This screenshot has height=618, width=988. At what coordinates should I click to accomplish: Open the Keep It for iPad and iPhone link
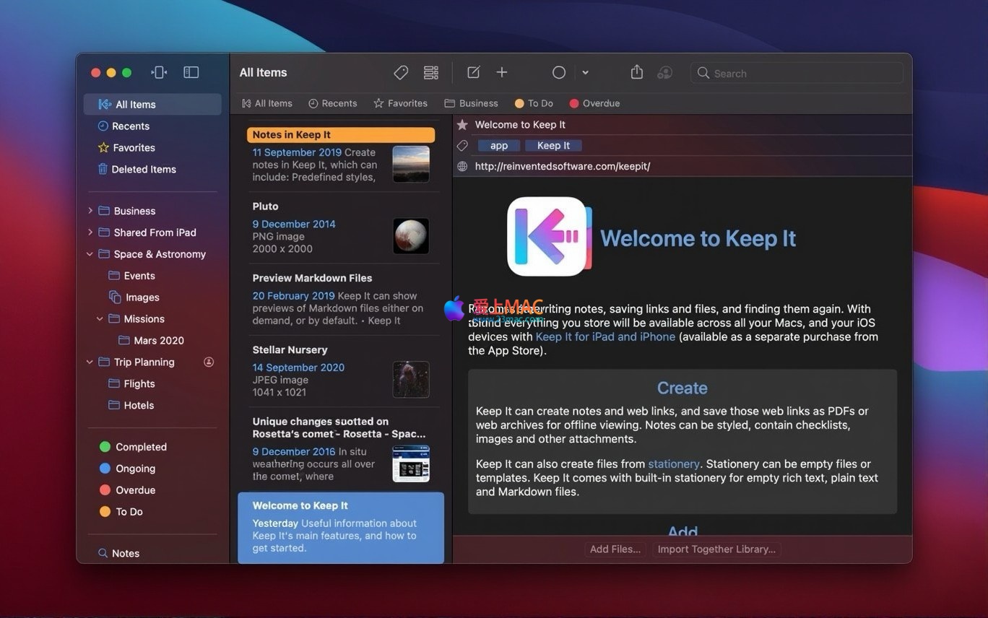click(x=605, y=337)
